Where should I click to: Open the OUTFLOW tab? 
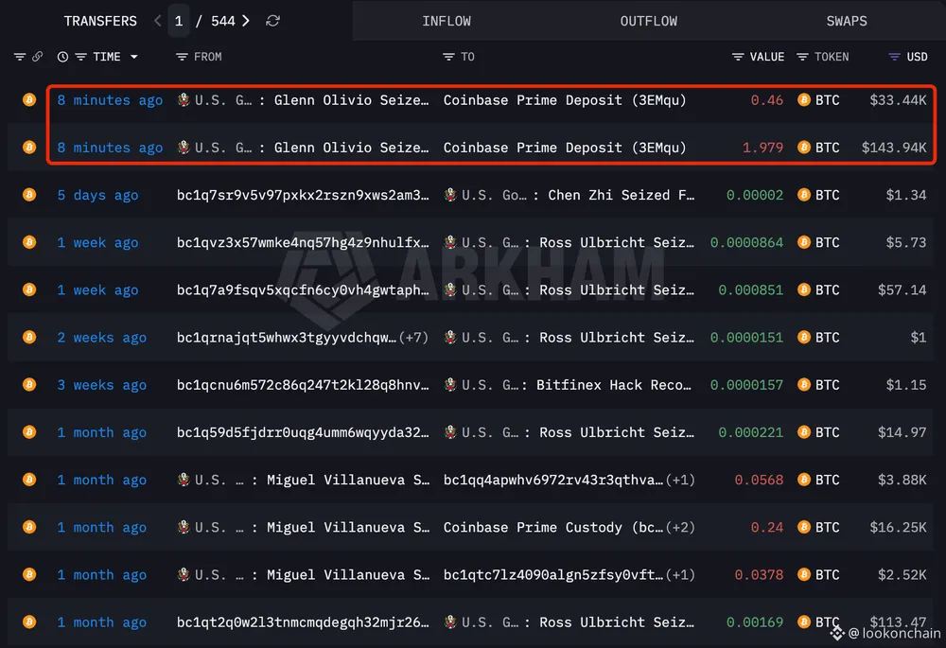(x=649, y=21)
